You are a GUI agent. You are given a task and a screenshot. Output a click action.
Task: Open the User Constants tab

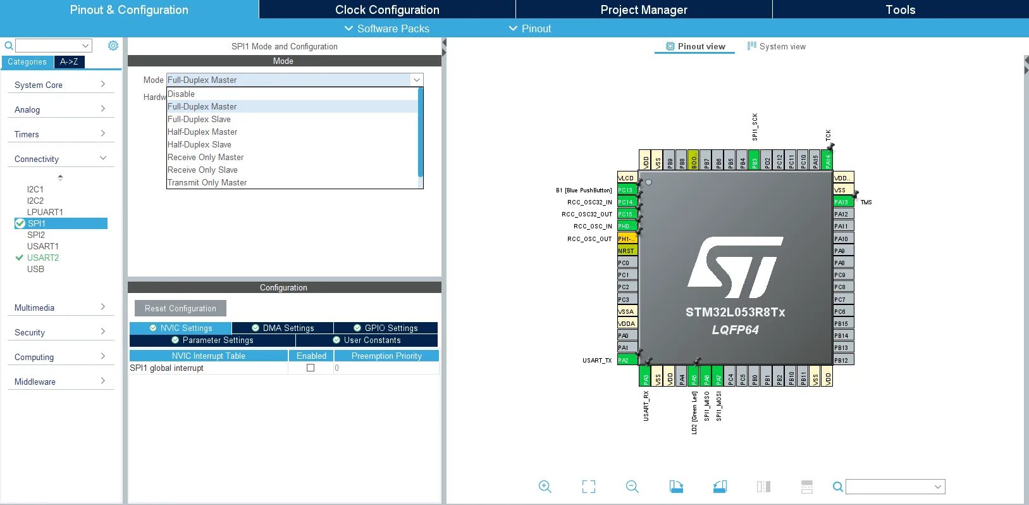coord(367,340)
